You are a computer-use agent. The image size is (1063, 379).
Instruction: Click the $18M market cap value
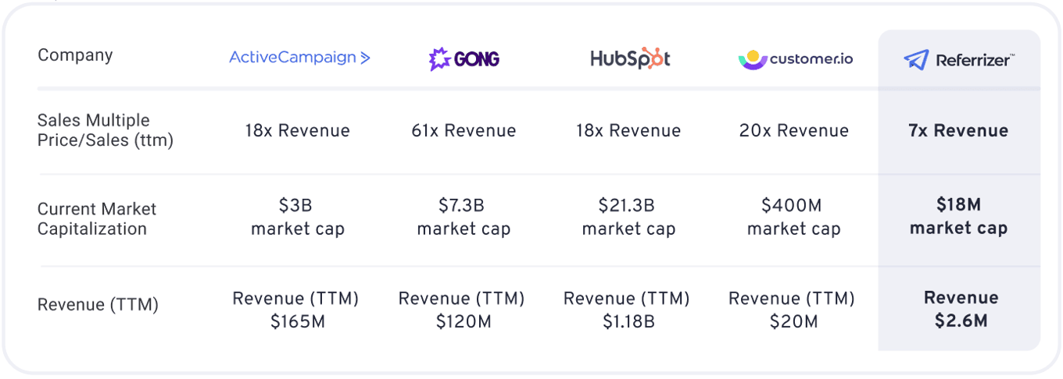(958, 216)
